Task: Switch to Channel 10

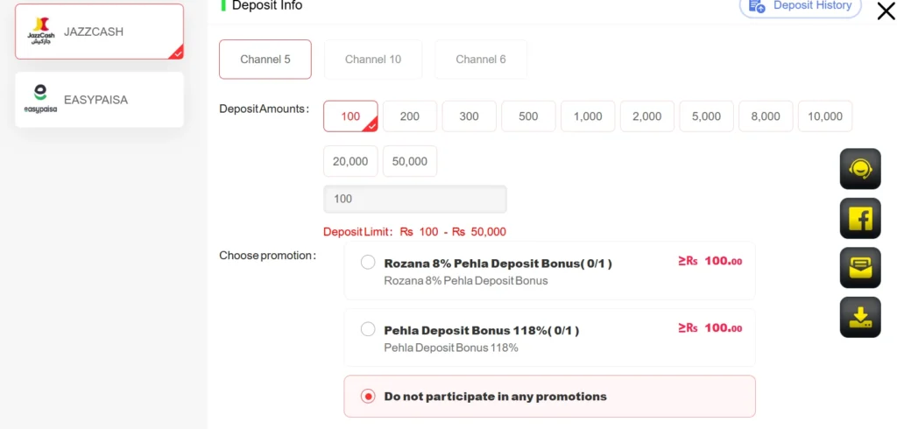Action: (373, 59)
